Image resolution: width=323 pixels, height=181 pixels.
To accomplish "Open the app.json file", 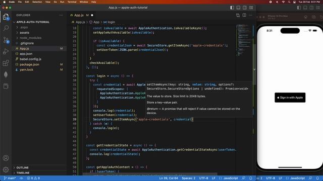I will click(26, 54).
